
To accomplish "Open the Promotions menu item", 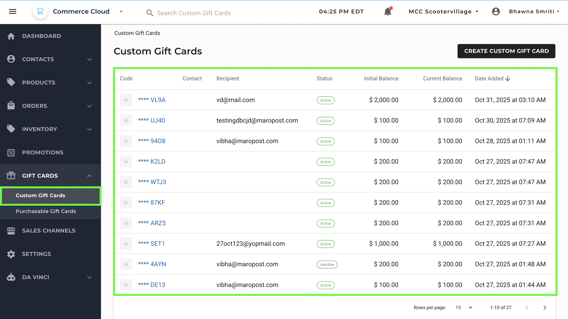I will point(50,153).
